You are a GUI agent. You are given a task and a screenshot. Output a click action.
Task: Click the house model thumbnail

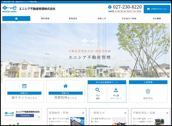(x=161, y=121)
